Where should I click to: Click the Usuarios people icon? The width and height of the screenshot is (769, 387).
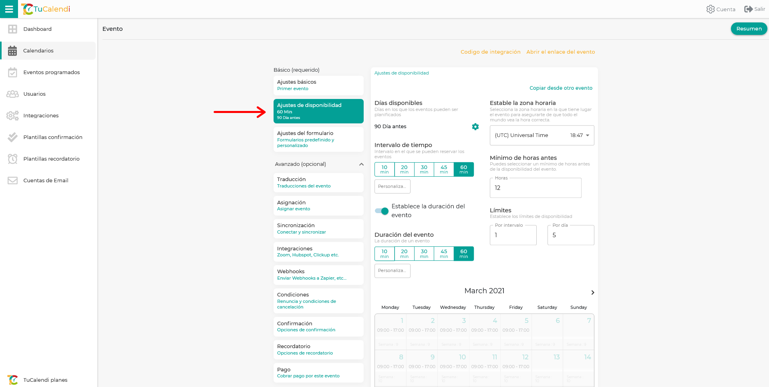pos(13,94)
